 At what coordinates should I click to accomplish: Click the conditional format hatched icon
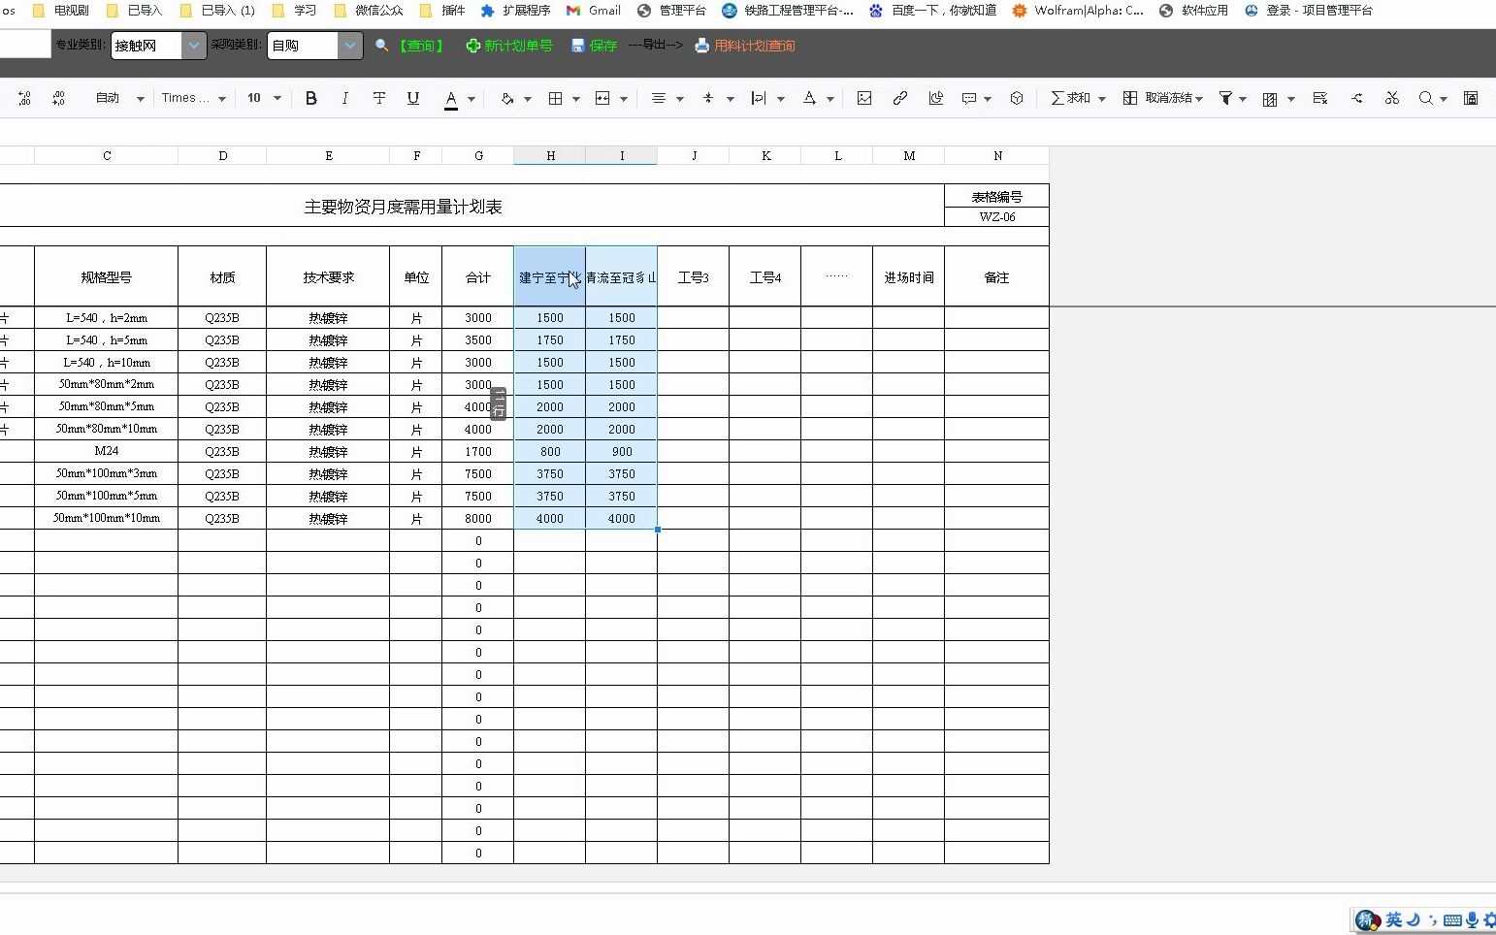tap(1270, 98)
